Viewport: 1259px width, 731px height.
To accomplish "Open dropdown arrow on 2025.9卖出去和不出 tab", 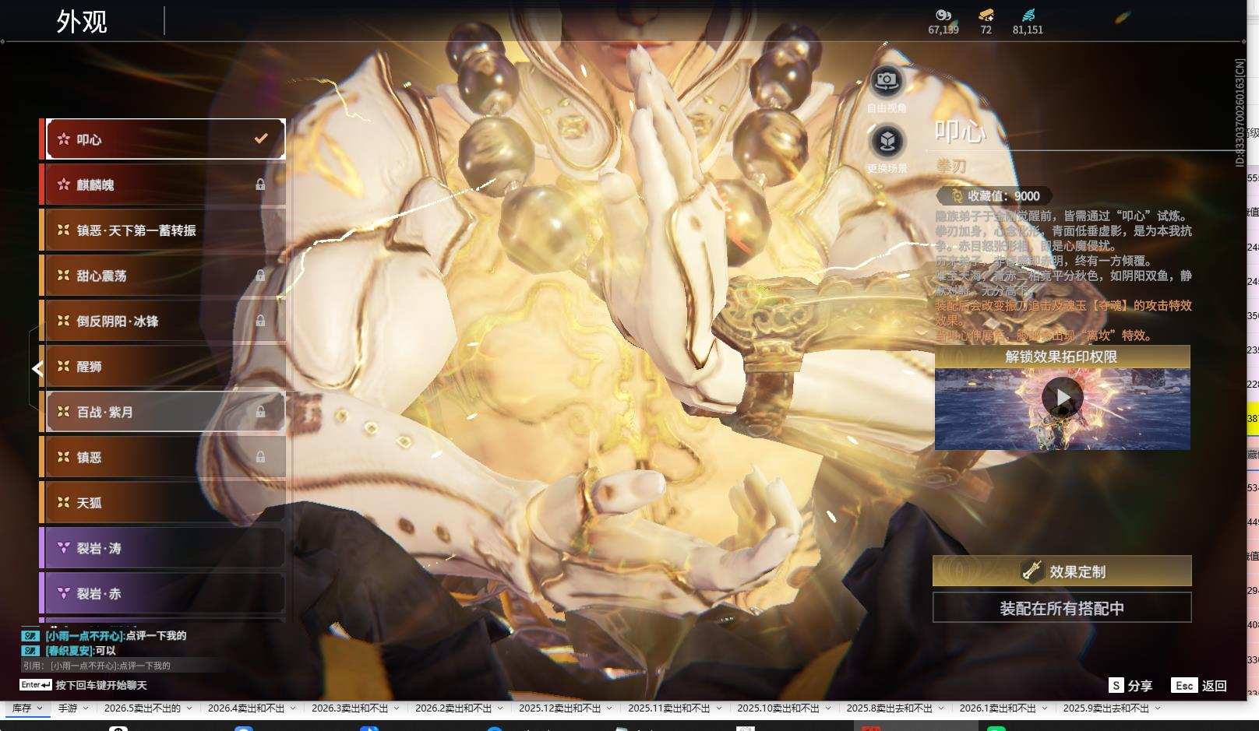I will click(x=1158, y=708).
